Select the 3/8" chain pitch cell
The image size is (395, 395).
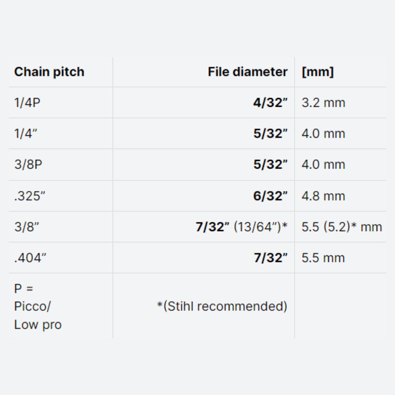[26, 227]
